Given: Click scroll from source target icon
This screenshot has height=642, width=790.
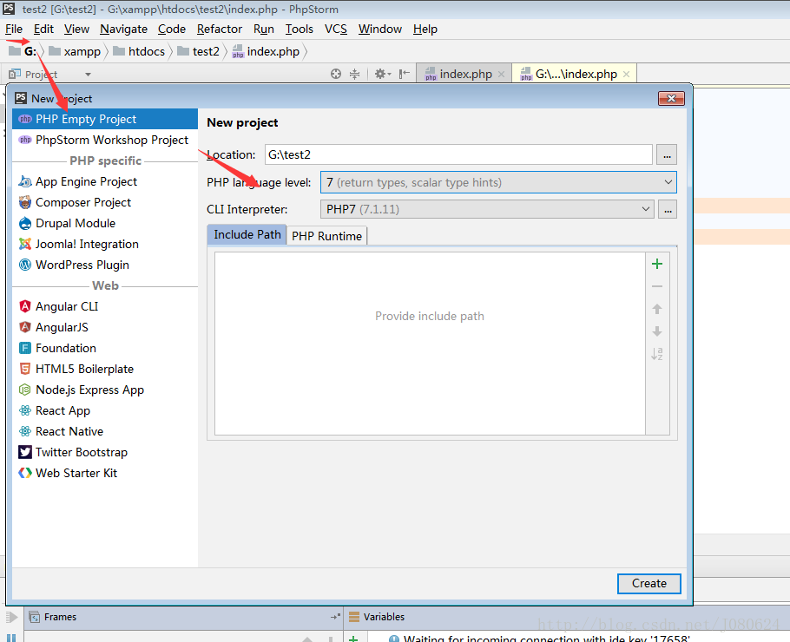Looking at the screenshot, I should [x=336, y=74].
